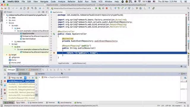Click the Replace toolbar icon
The image size is (190, 107).
coord(36,8)
